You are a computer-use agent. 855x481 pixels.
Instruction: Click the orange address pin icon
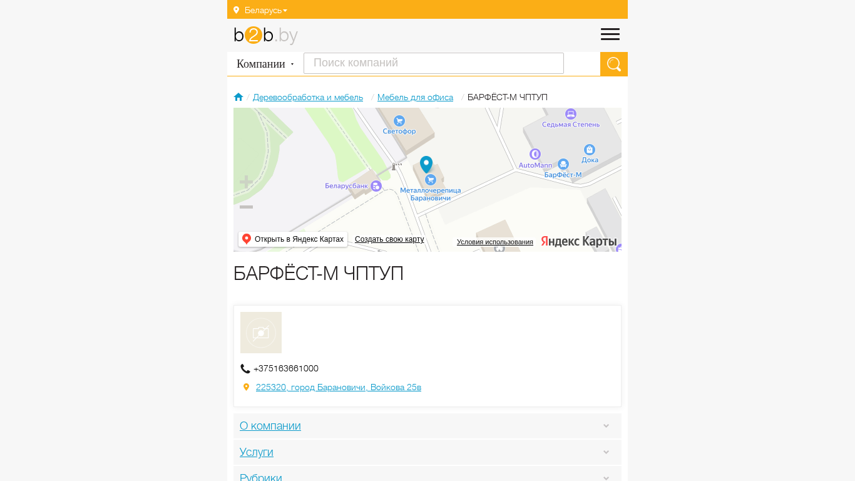tap(246, 387)
